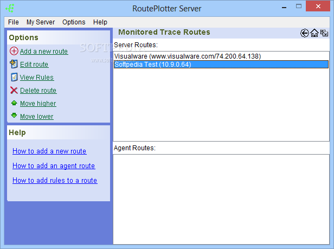Click the home icon in header
The image size is (334, 249).
314,33
